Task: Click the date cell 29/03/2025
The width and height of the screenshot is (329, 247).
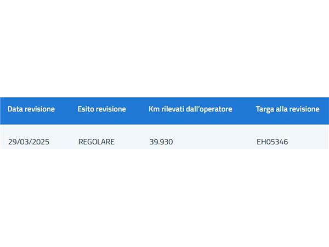Action: (x=29, y=142)
